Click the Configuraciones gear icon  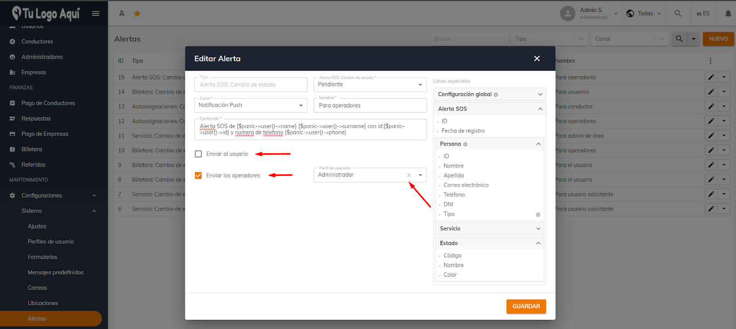[x=12, y=195]
